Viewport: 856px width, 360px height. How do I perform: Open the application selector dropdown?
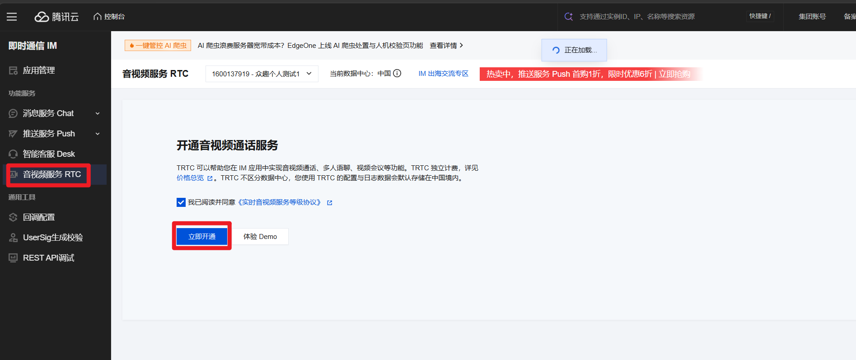[x=262, y=74]
